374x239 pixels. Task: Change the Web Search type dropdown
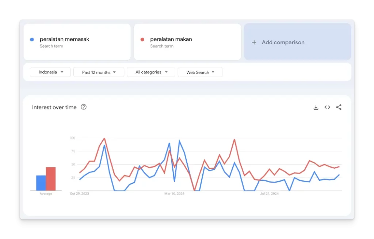click(x=201, y=72)
